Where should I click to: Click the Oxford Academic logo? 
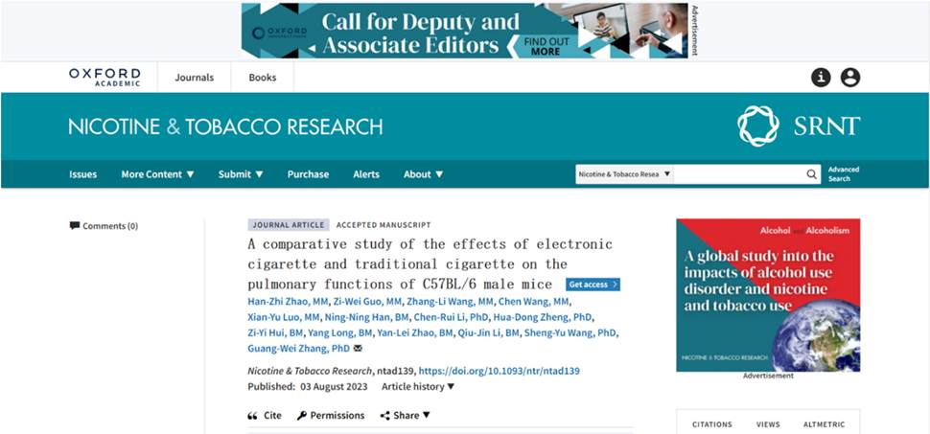tap(105, 78)
